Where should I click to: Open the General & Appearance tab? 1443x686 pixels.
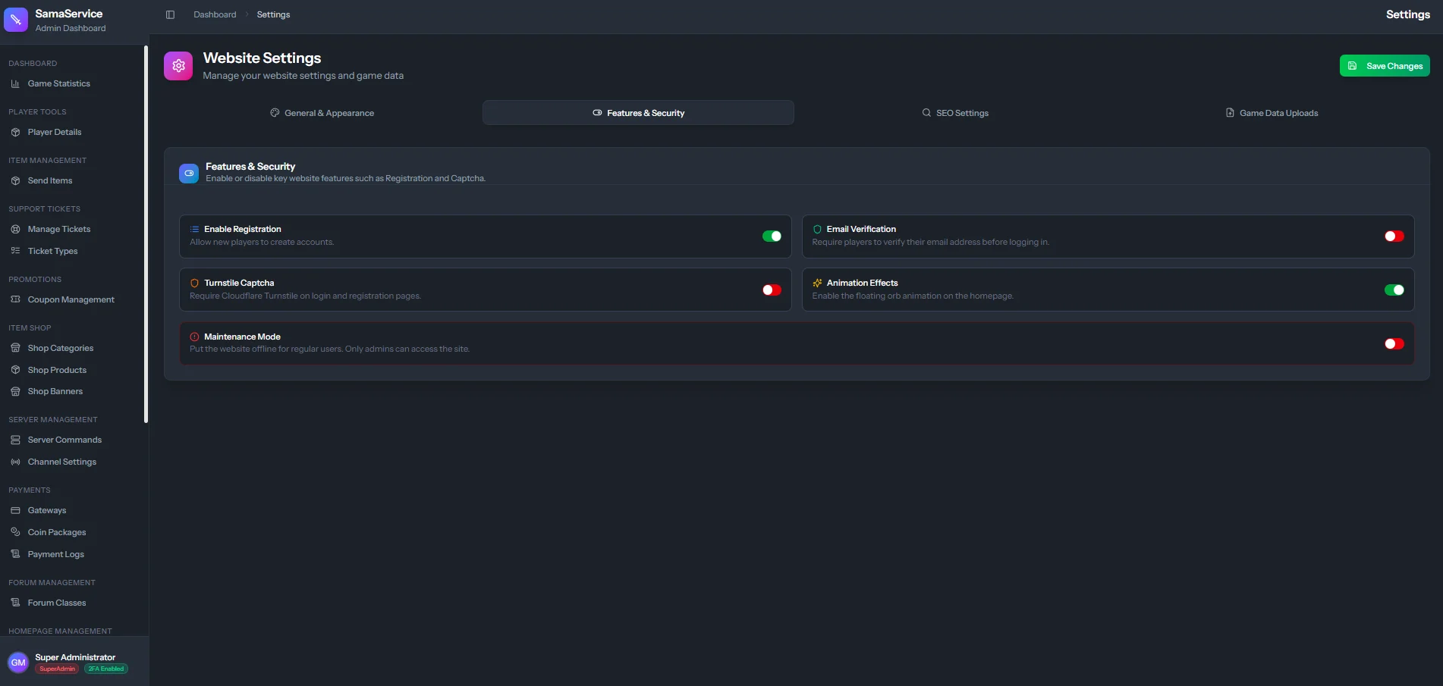pyautogui.click(x=322, y=113)
